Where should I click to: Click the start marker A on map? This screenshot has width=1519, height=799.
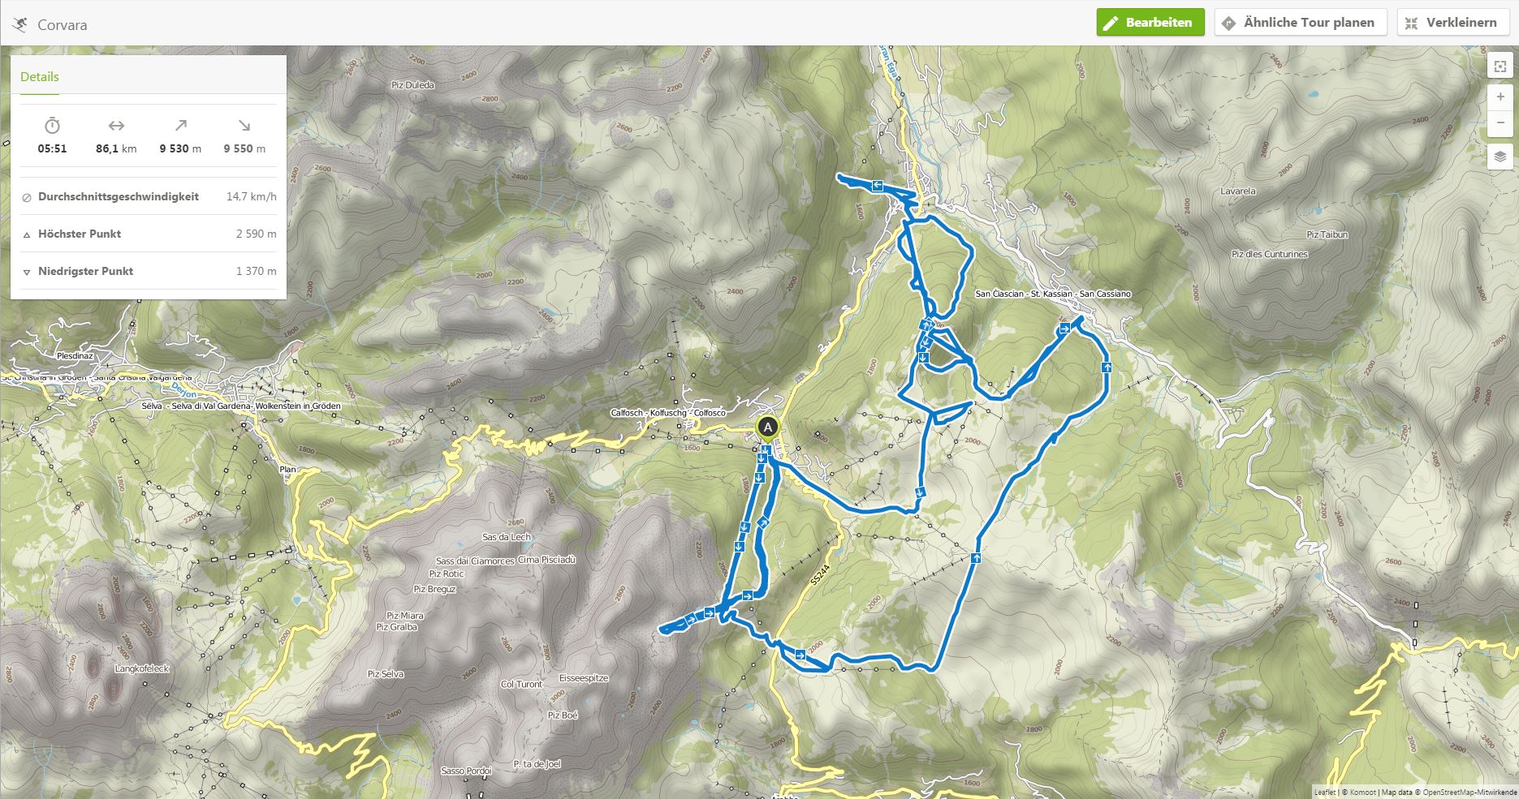coord(767,427)
